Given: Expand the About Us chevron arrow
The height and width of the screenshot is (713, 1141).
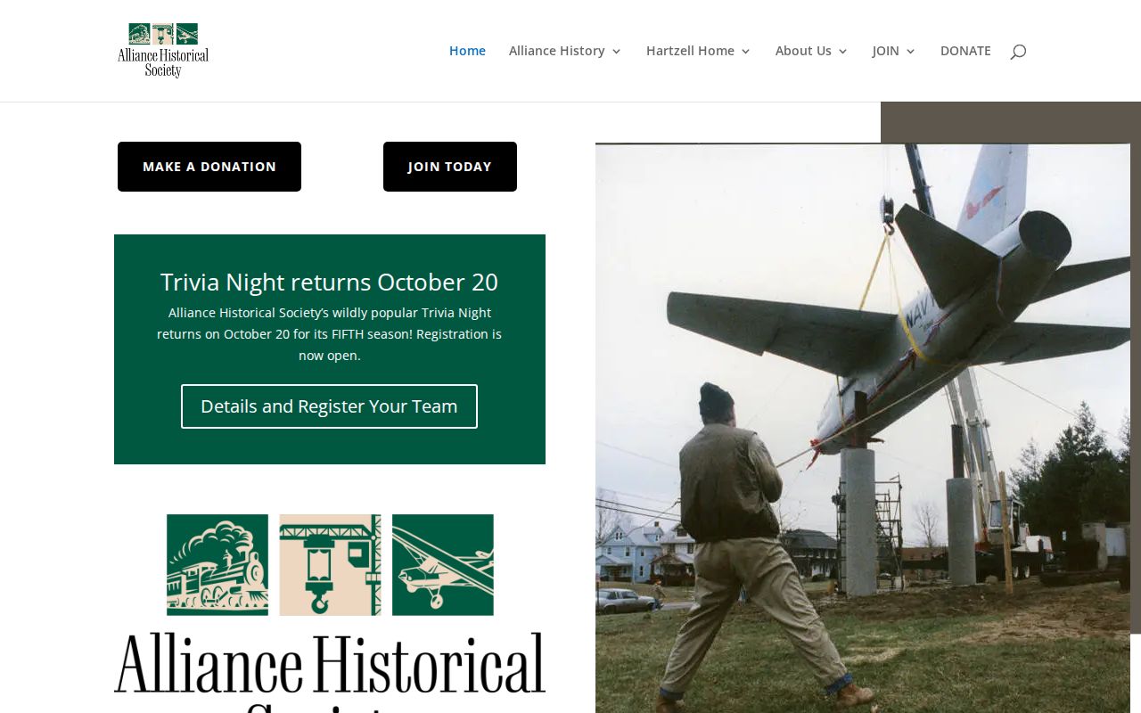Looking at the screenshot, I should (842, 52).
